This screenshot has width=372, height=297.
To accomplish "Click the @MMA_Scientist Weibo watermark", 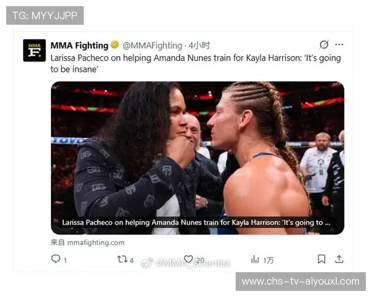I will (185, 263).
